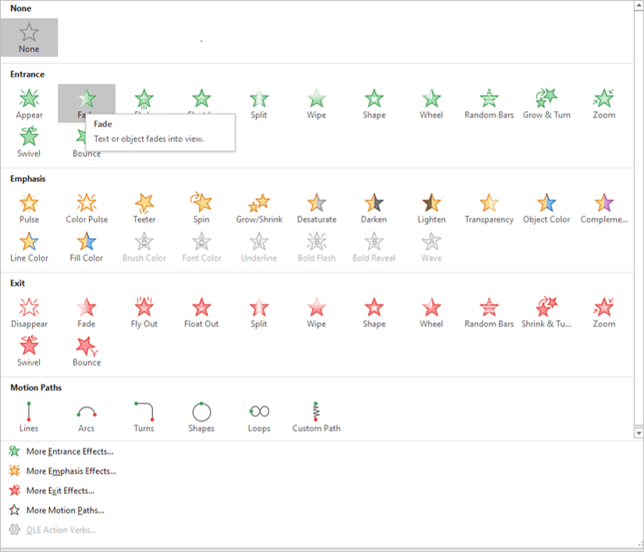Select the Entrance Zoom effect
644x552 pixels.
pyautogui.click(x=603, y=103)
